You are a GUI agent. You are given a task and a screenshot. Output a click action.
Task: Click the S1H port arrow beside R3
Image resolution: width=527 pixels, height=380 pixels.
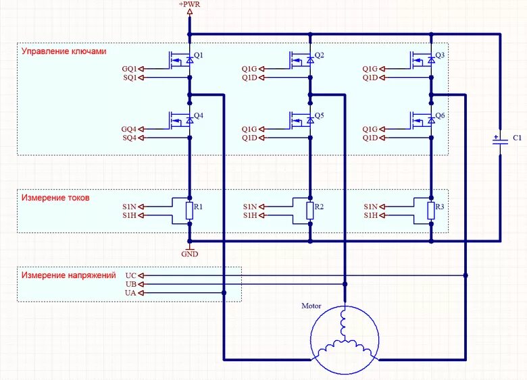click(382, 215)
